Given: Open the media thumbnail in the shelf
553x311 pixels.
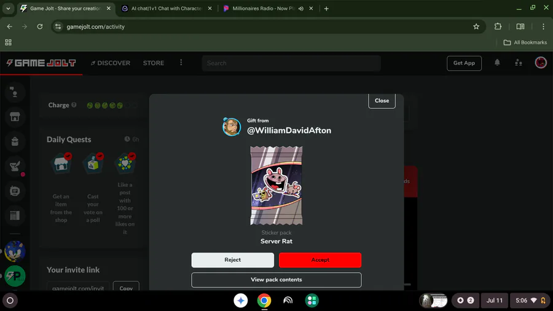Looking at the screenshot, I should pyautogui.click(x=433, y=301).
